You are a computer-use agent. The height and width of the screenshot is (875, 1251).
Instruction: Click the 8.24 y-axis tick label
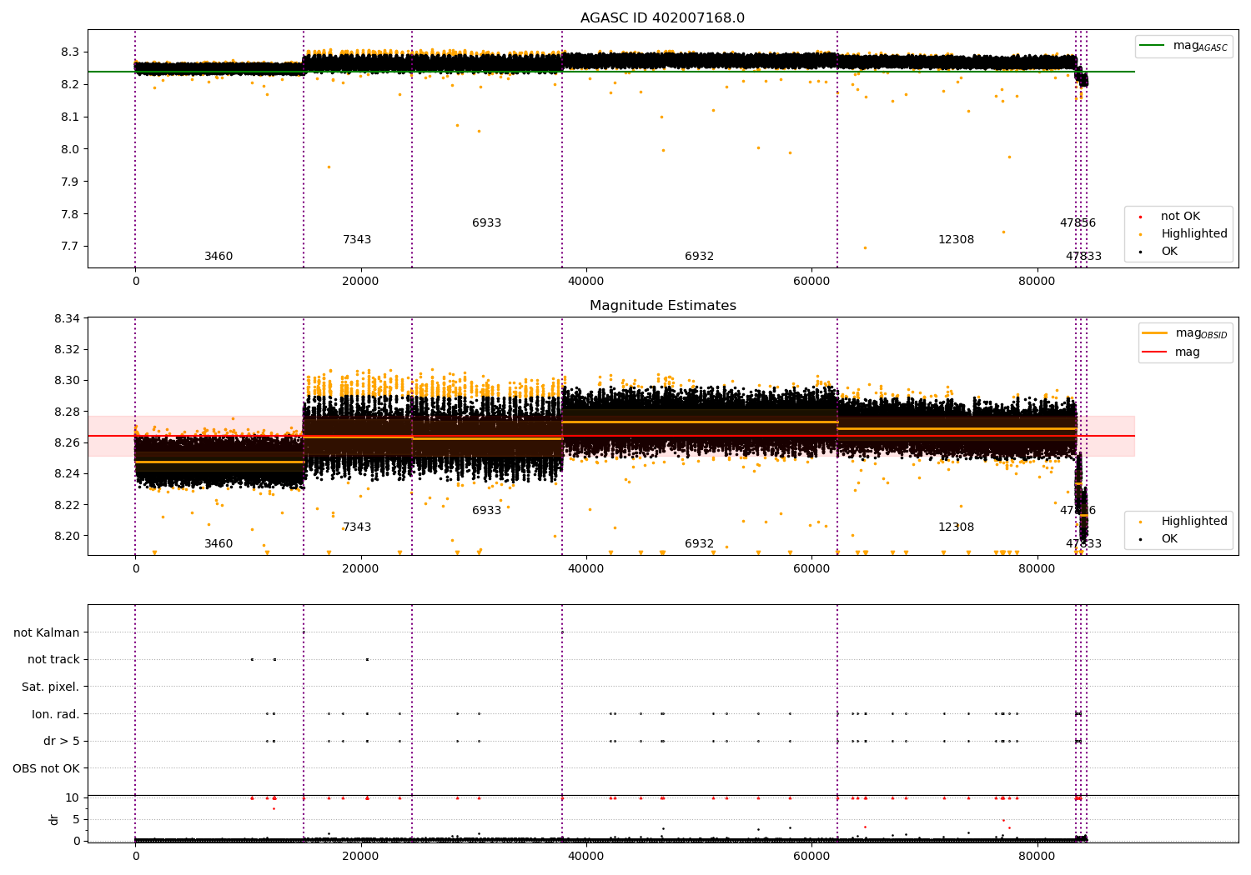(67, 473)
